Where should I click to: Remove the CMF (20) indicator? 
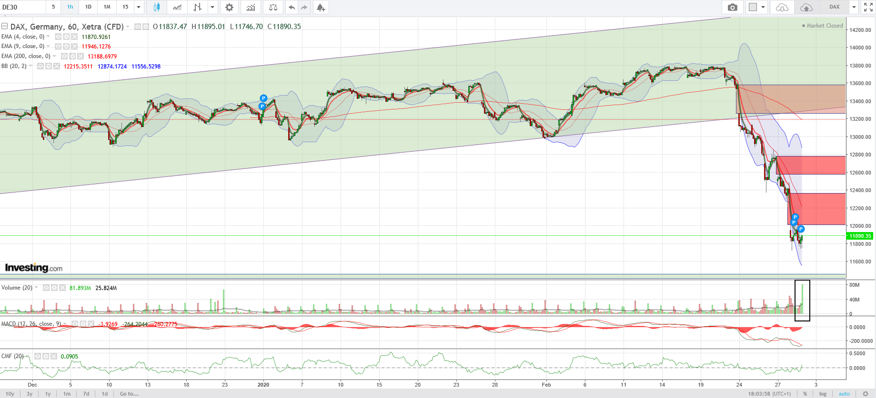[x=53, y=356]
